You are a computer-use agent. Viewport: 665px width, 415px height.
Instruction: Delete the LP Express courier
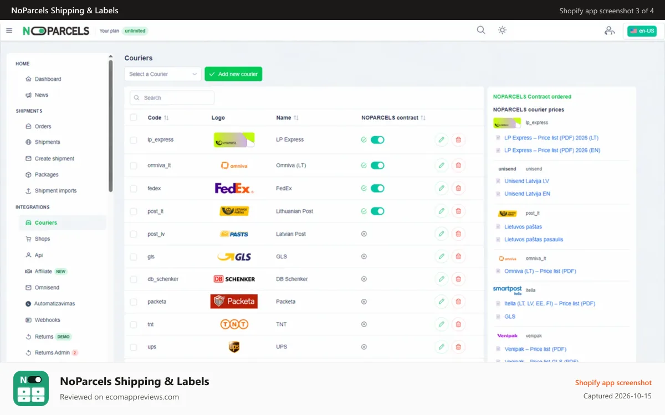pos(458,140)
